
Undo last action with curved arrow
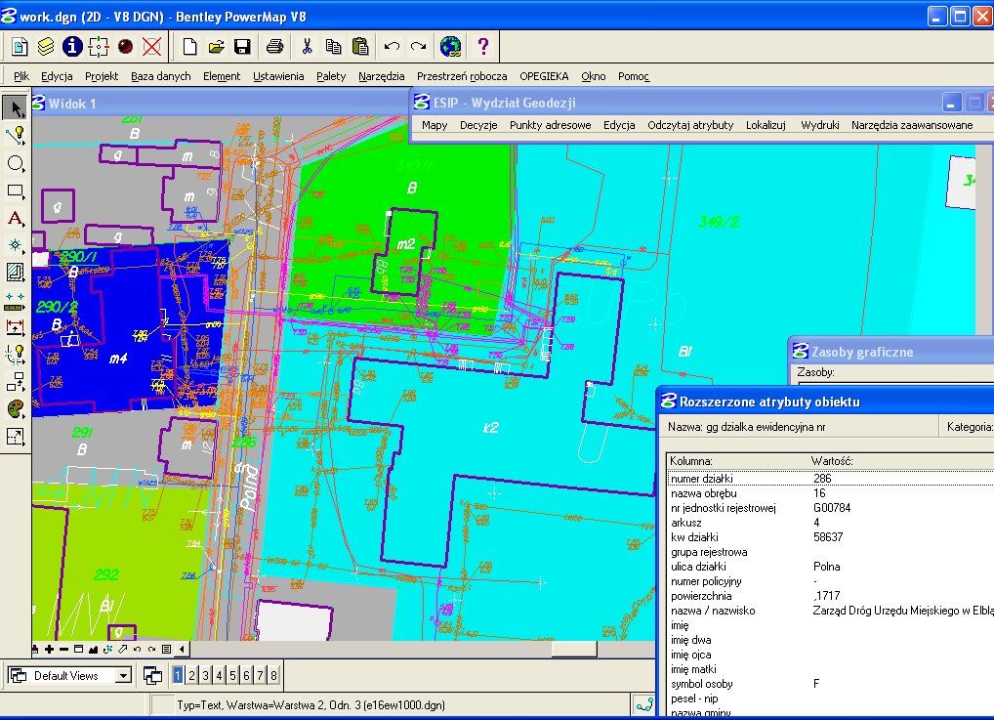click(x=392, y=46)
